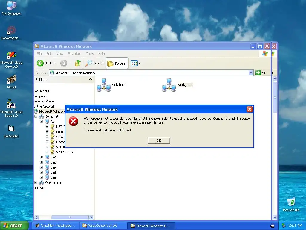
Task: Expand the WSUSTemp share node
Action: tap(47, 152)
